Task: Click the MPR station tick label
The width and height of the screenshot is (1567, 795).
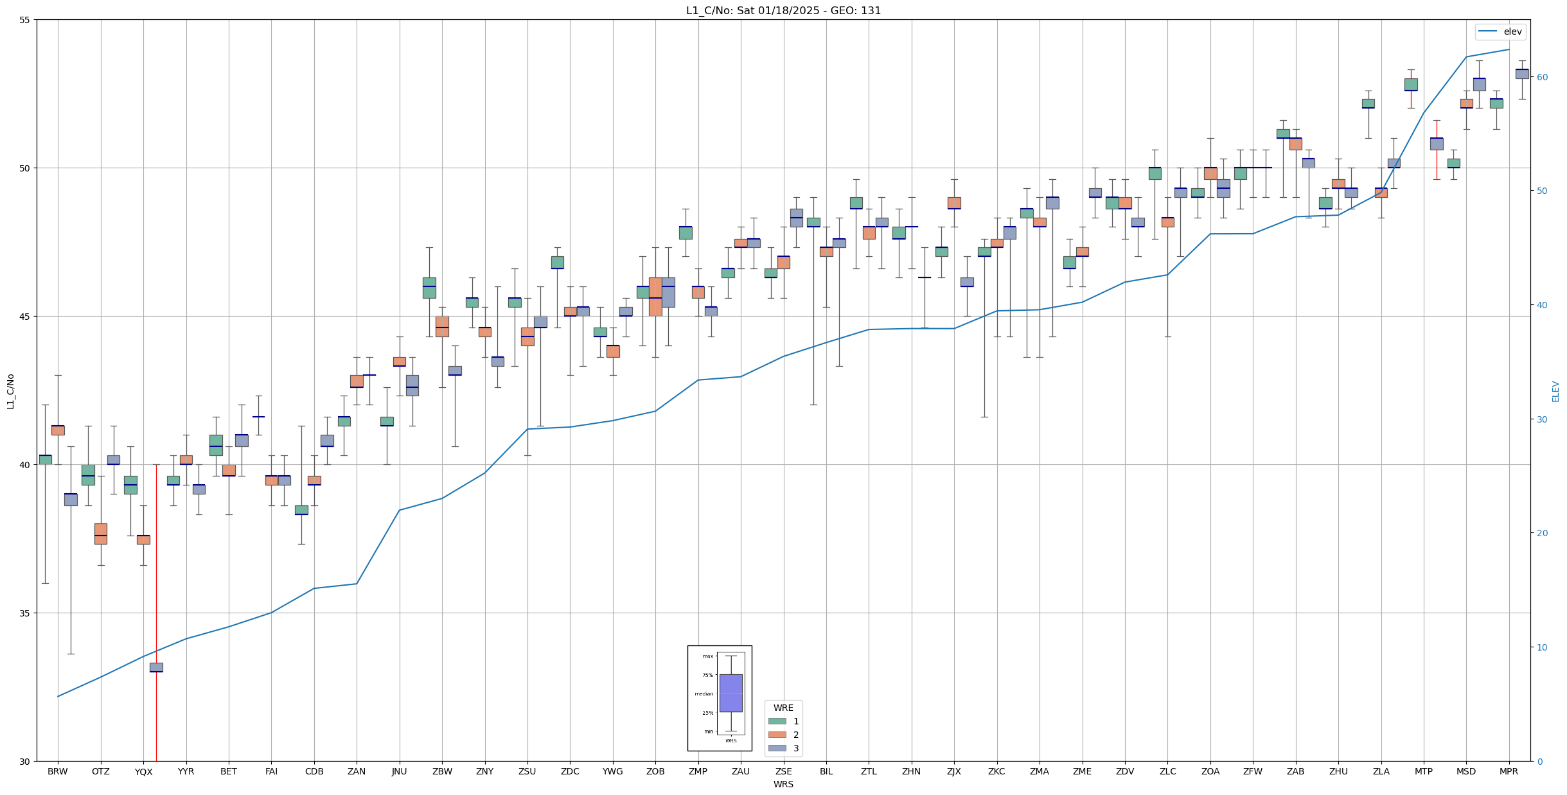Action: pos(1509,771)
